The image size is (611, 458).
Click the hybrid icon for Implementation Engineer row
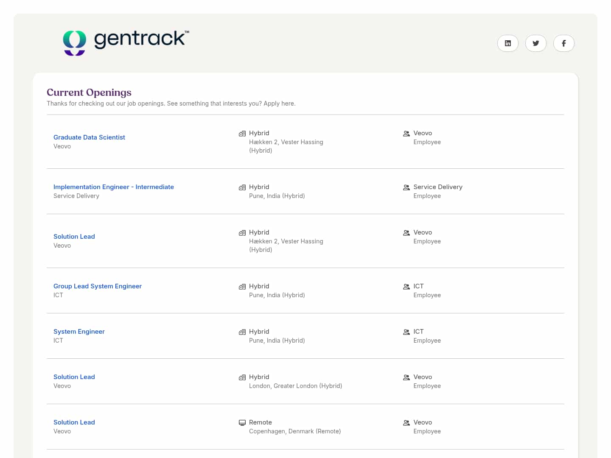(242, 187)
